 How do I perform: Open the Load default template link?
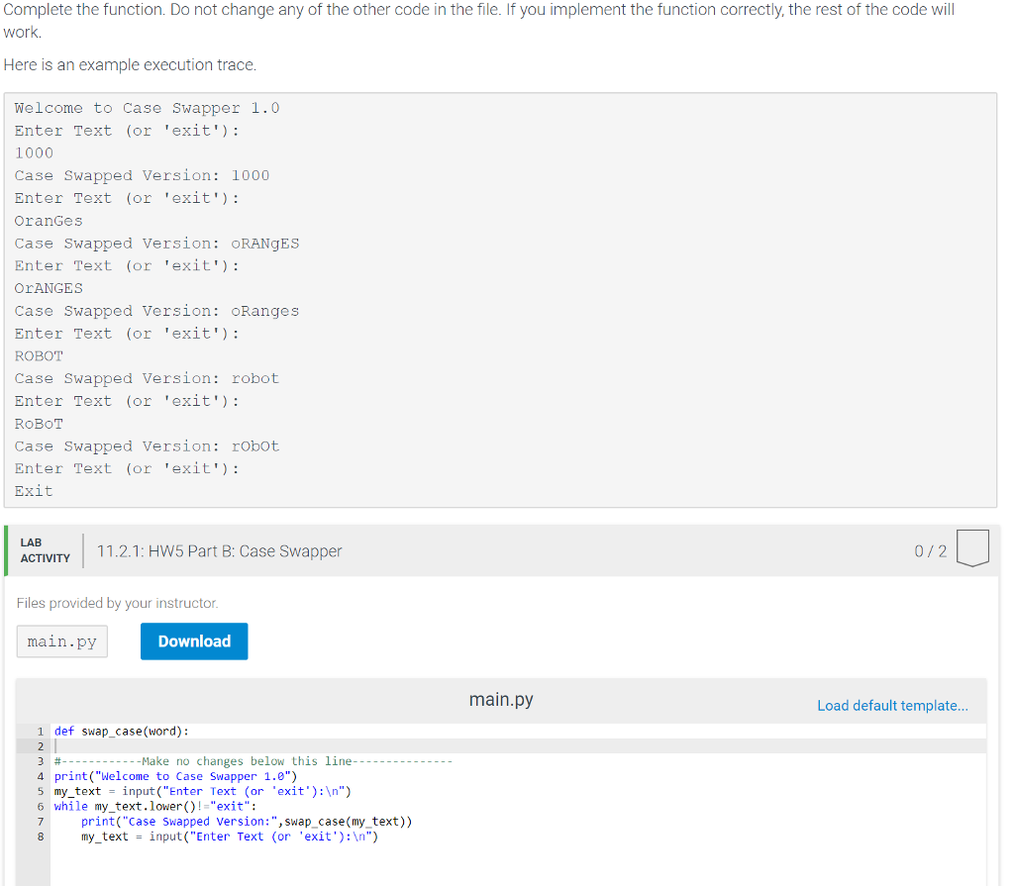tap(891, 705)
